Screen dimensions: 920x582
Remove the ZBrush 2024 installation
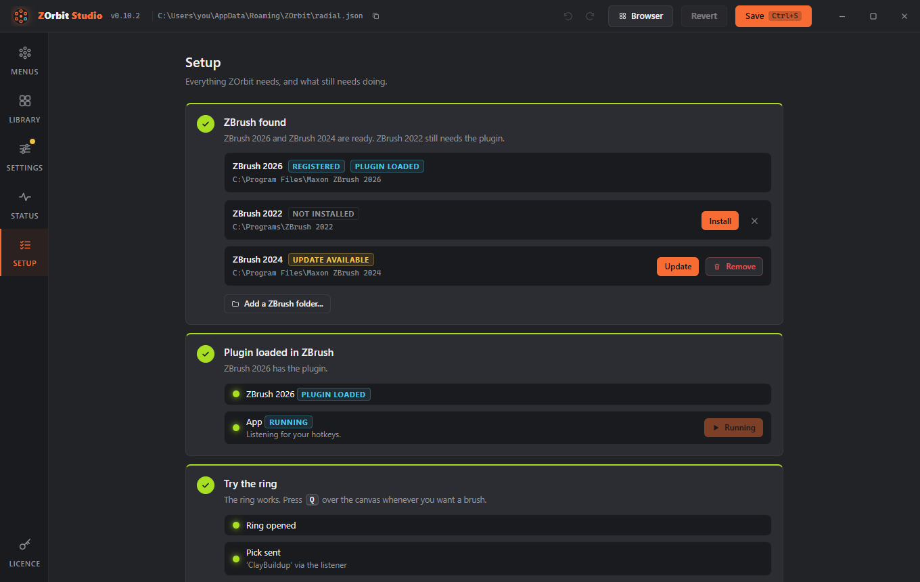click(734, 267)
